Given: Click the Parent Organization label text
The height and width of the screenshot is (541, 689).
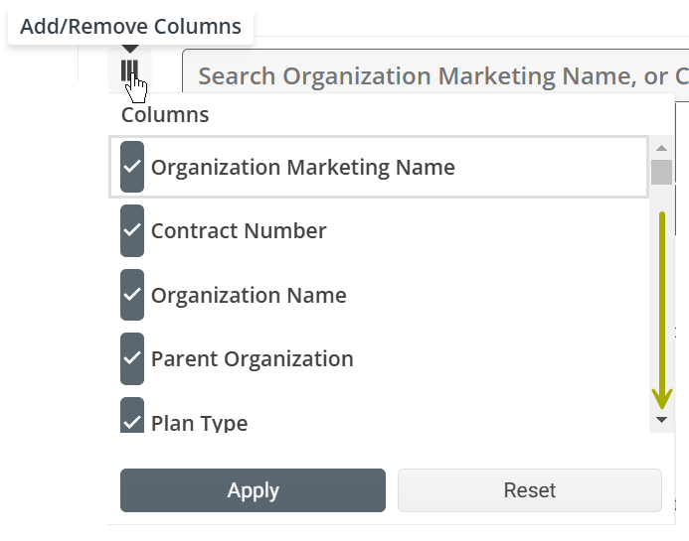Looking at the screenshot, I should (x=253, y=359).
